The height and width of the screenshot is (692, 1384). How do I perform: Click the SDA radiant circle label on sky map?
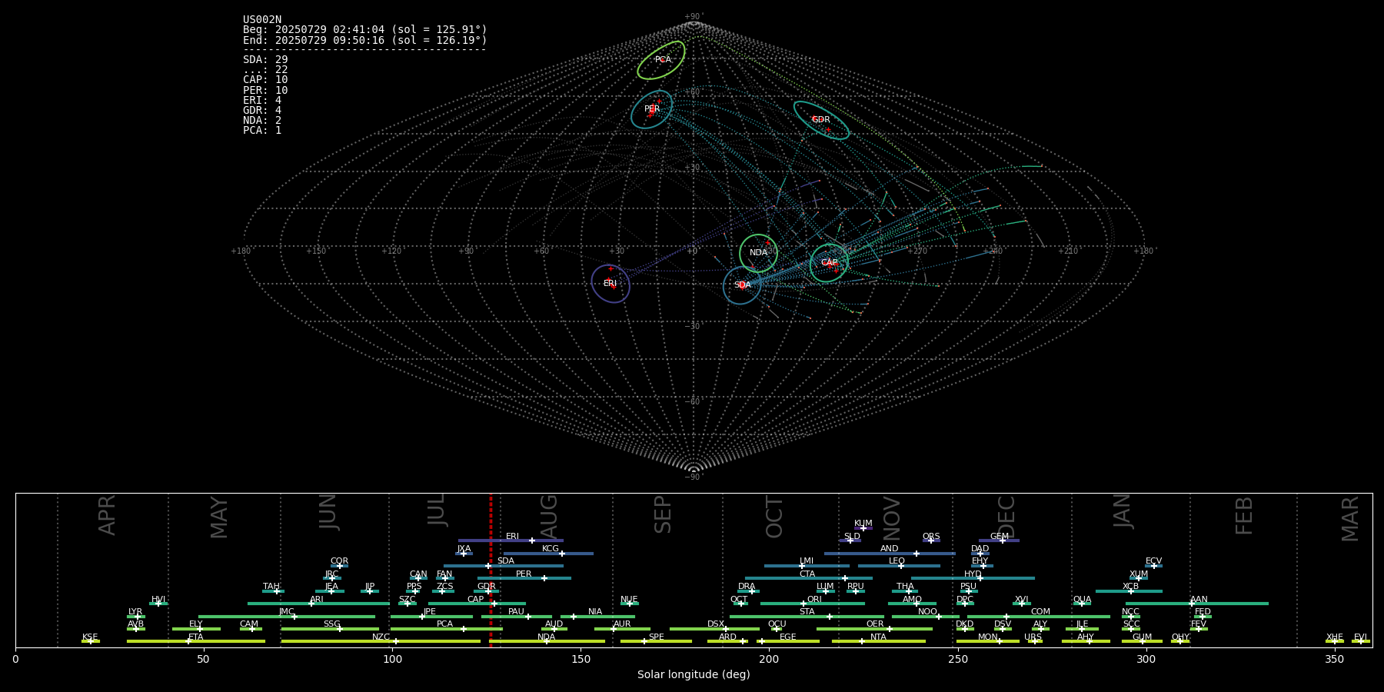742,284
